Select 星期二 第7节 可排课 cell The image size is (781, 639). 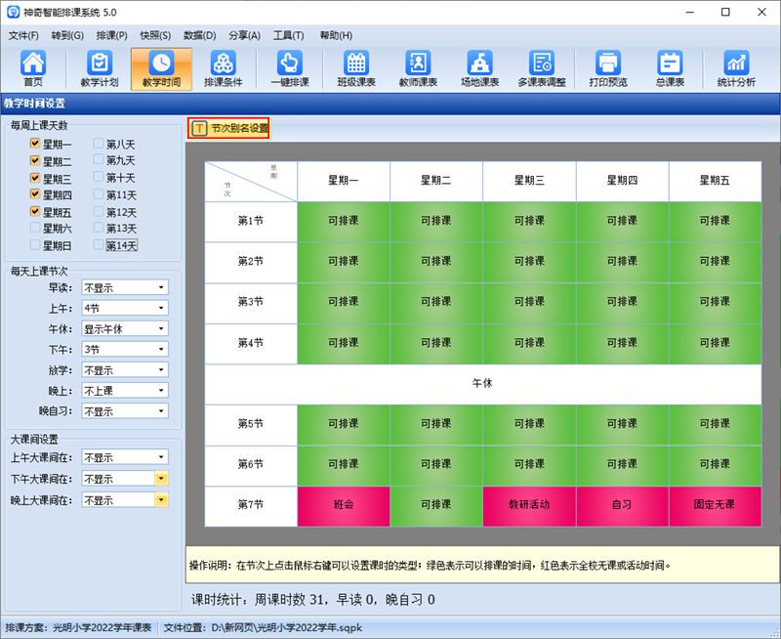436,505
